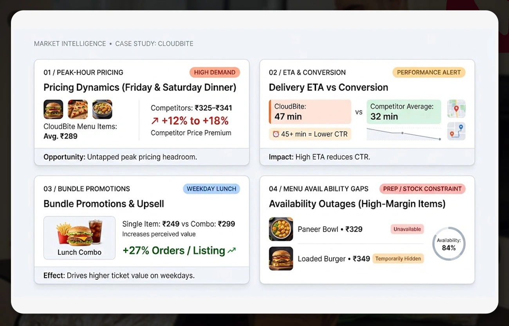Click the MARKET INTELLIGENCE breadcrumb text
The height and width of the screenshot is (326, 509).
(70, 43)
